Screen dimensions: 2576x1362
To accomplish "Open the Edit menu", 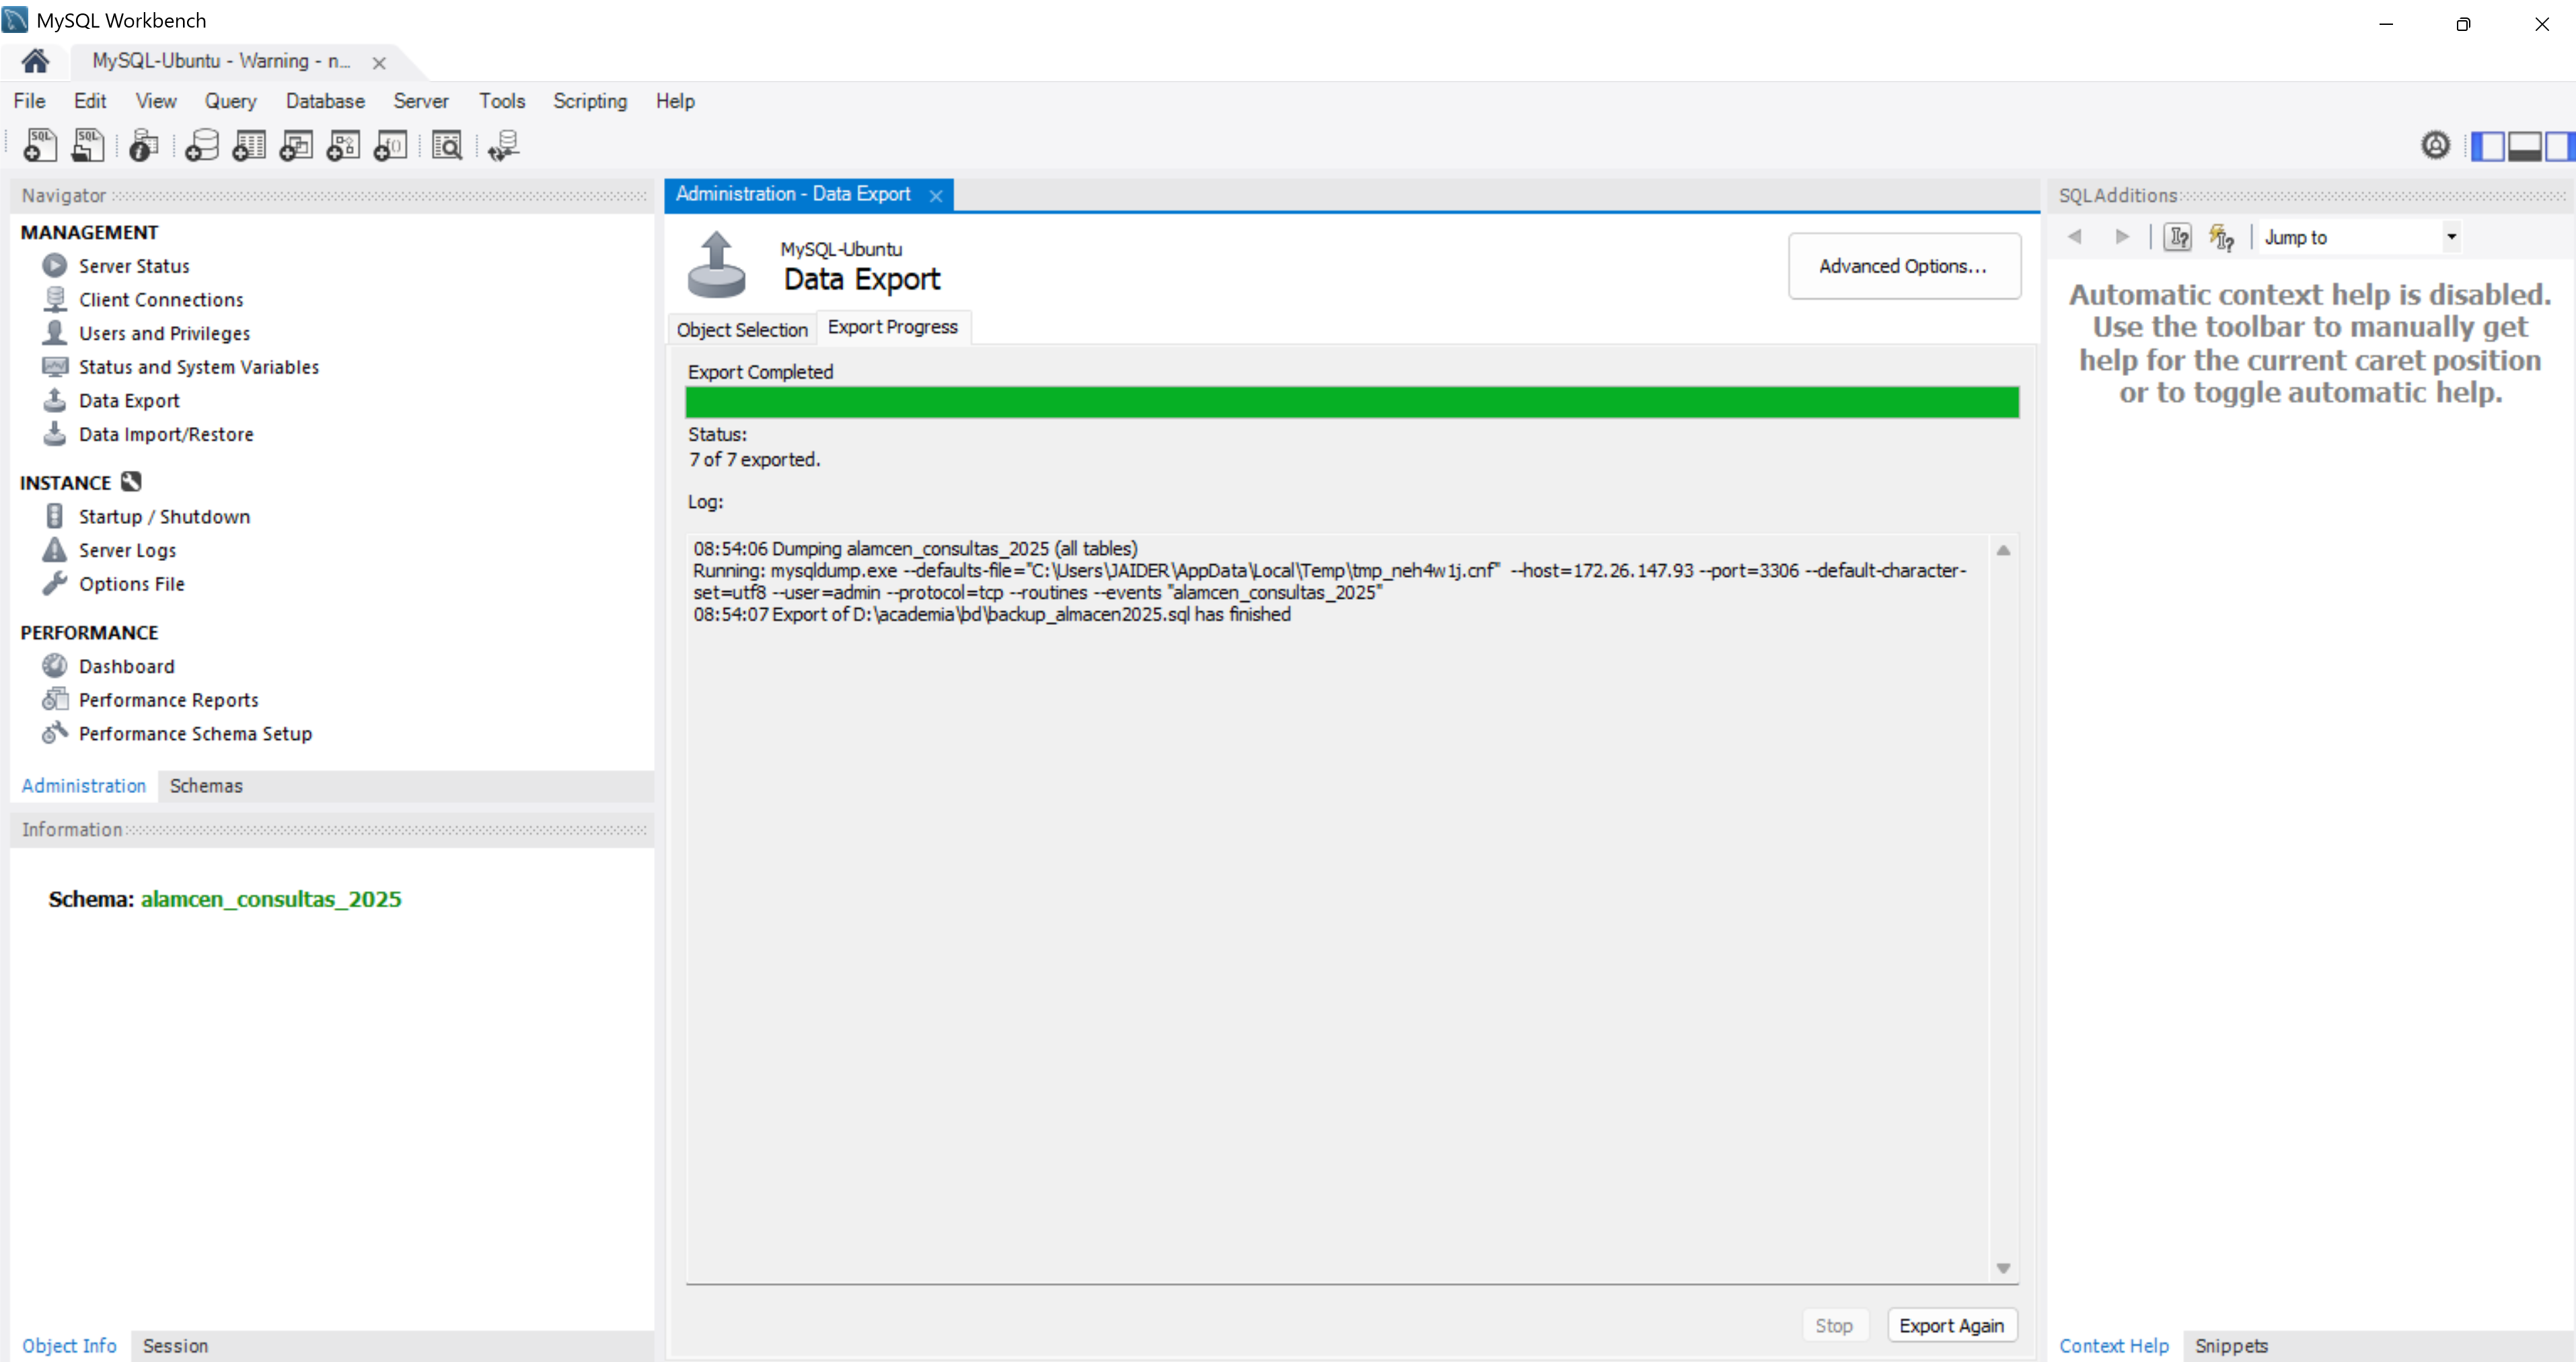I will (90, 101).
